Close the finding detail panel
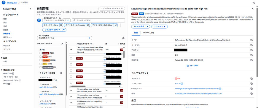 point(253,9)
